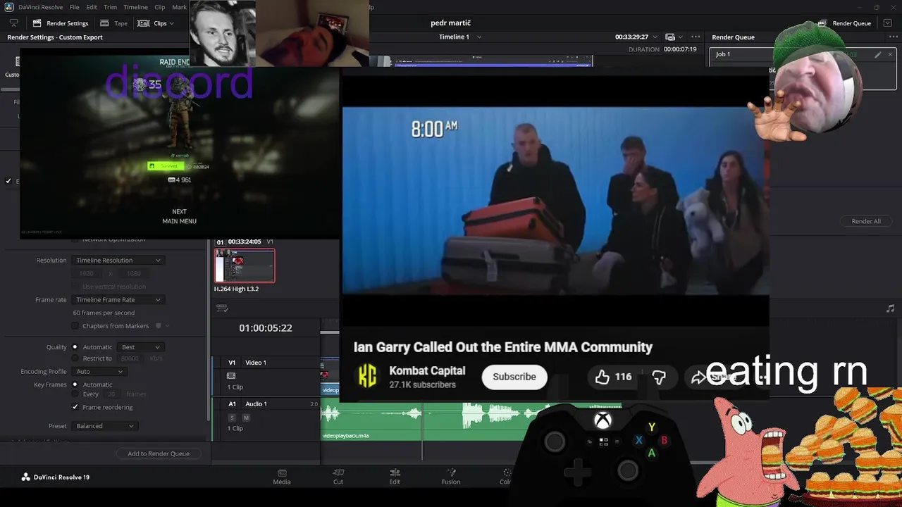The image size is (902, 507).
Task: Toggle Use vertical resolution checkbox
Action: click(75, 287)
